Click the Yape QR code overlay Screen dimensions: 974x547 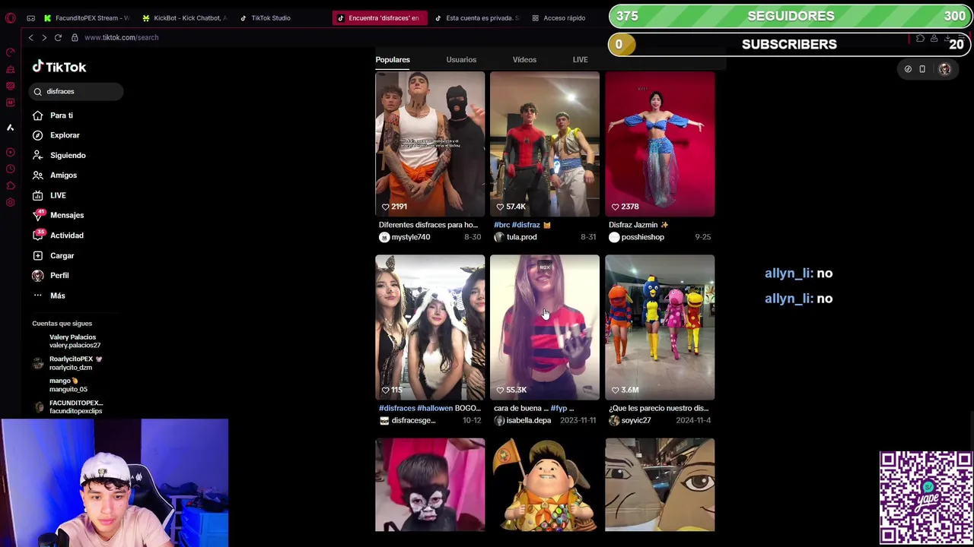[x=925, y=498]
